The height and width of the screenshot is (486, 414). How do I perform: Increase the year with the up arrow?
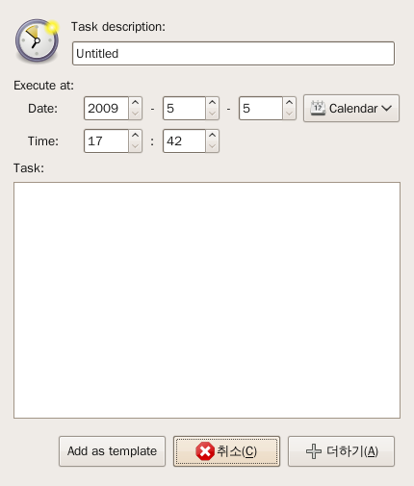tap(136, 103)
